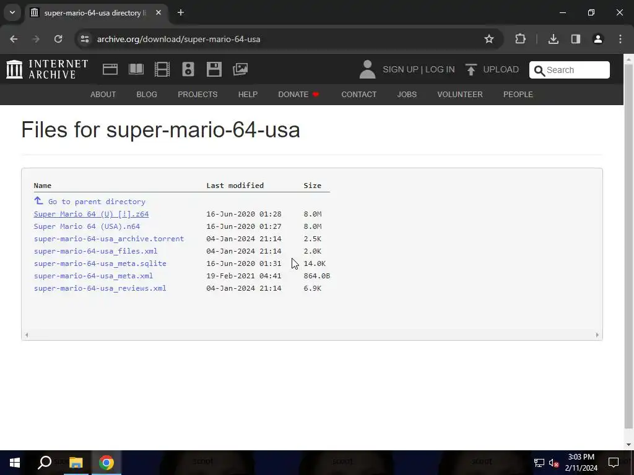Open the Texts book icon
The height and width of the screenshot is (475, 634).
click(x=136, y=69)
